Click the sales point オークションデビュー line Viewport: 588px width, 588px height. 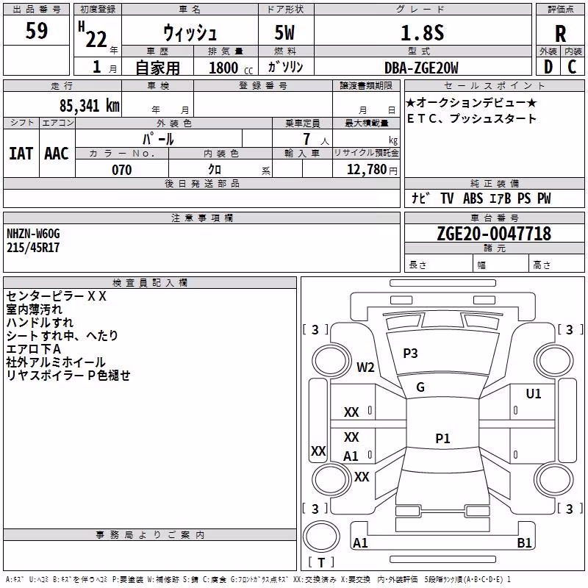point(471,102)
